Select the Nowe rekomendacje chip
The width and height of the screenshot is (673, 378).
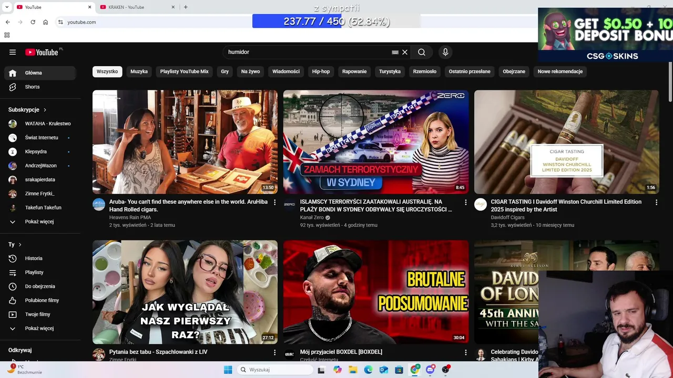(560, 71)
